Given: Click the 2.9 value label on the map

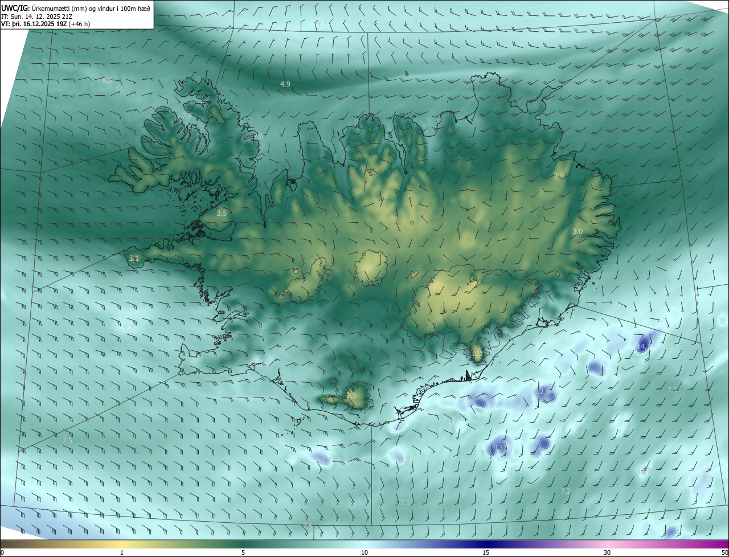Looking at the screenshot, I should 559,175.
